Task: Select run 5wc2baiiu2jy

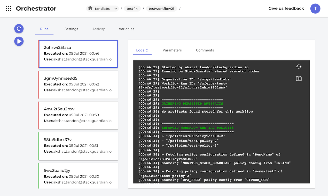Action: click(78, 176)
